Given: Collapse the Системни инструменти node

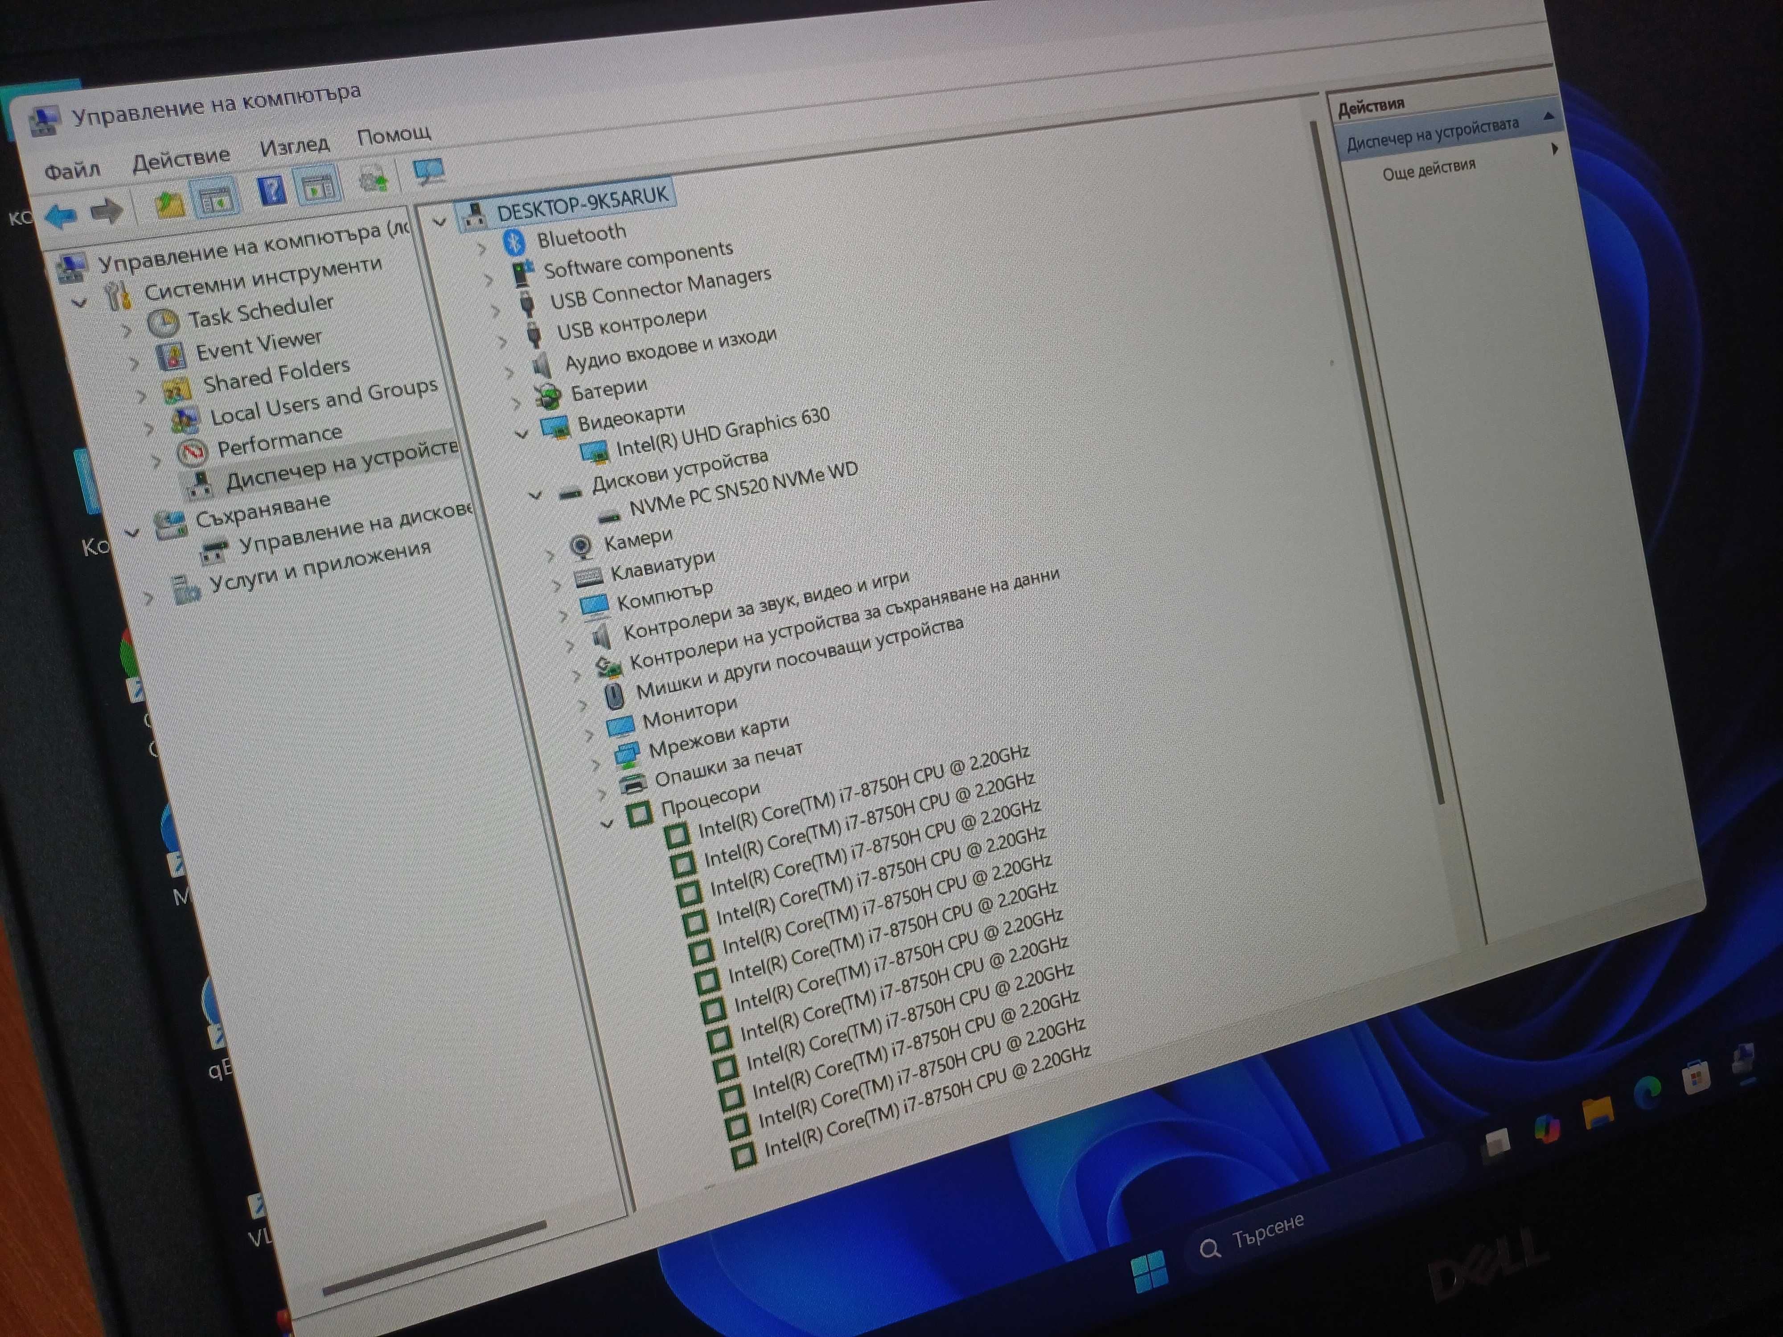Looking at the screenshot, I should tap(79, 304).
